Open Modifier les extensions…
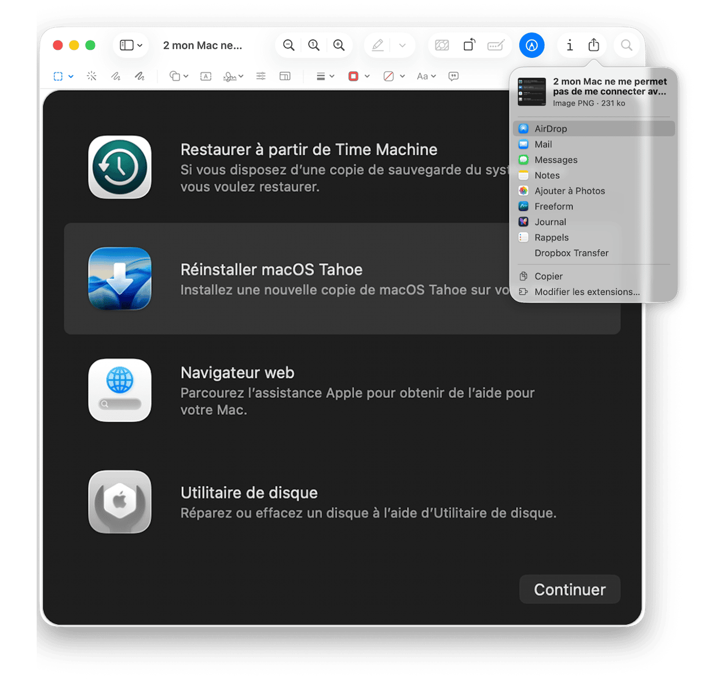The height and width of the screenshot is (679, 704). [594, 292]
